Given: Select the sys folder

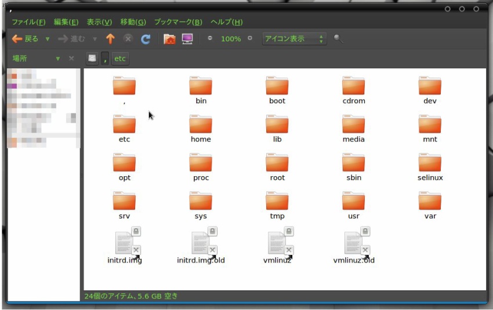Looking at the screenshot, I should [x=201, y=201].
